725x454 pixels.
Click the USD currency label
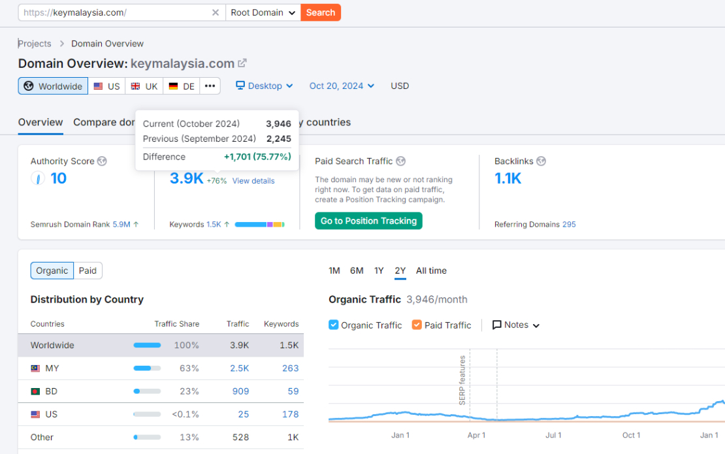[x=400, y=86]
